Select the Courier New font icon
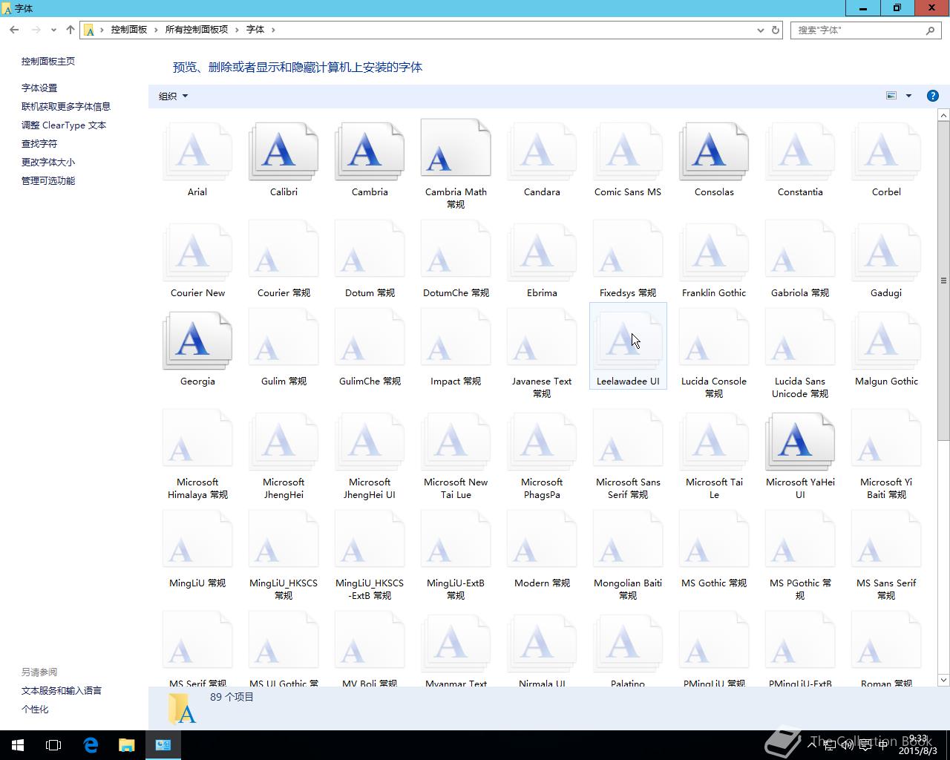The height and width of the screenshot is (760, 950). (197, 253)
